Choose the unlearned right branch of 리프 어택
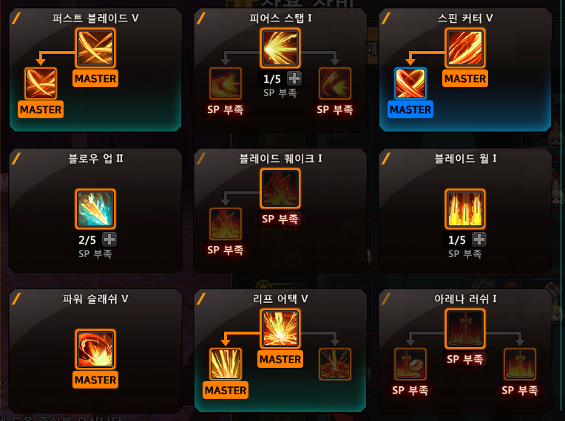 pyautogui.click(x=335, y=364)
